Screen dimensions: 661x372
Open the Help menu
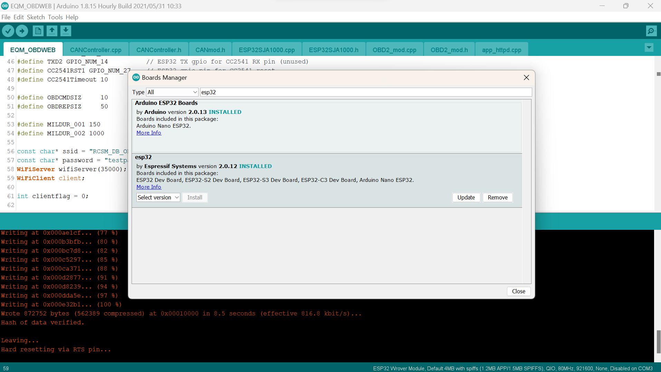pos(72,17)
